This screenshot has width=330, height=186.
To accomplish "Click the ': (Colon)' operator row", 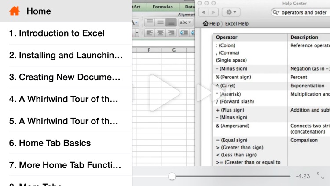I will [x=225, y=45].
